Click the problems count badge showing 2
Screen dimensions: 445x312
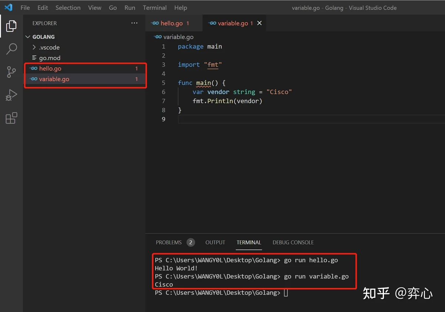(191, 242)
